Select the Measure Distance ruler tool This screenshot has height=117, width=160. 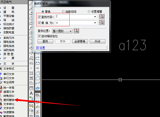(31, 106)
